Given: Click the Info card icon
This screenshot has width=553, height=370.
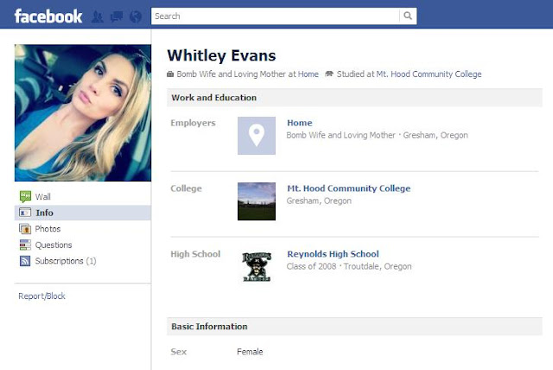Looking at the screenshot, I should pyautogui.click(x=25, y=213).
